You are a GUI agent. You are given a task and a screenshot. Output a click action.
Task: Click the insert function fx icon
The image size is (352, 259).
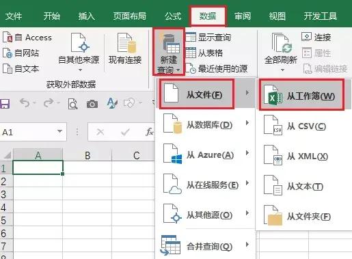pyautogui.click(x=150, y=132)
